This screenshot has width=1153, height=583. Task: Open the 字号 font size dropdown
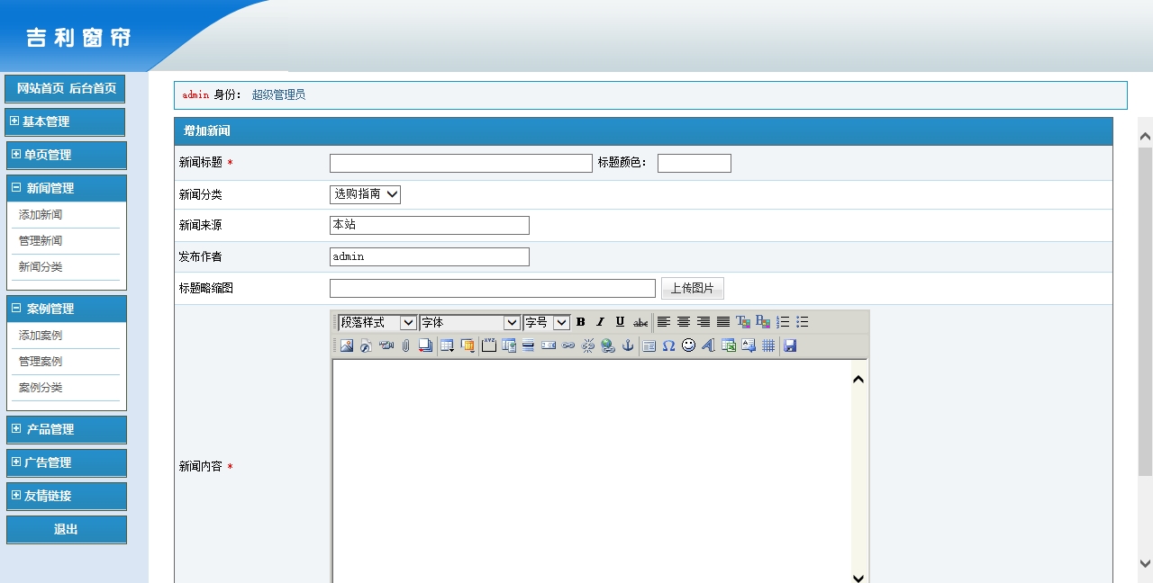[547, 322]
